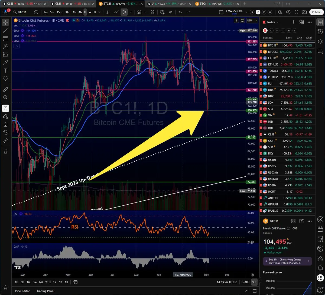Filter the watchlist by R flag

point(289,31)
